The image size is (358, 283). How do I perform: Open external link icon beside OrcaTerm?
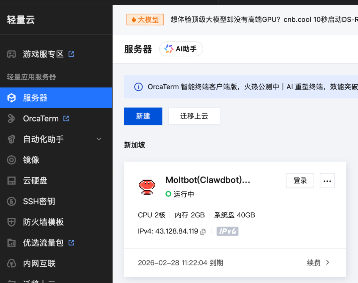click(x=66, y=118)
